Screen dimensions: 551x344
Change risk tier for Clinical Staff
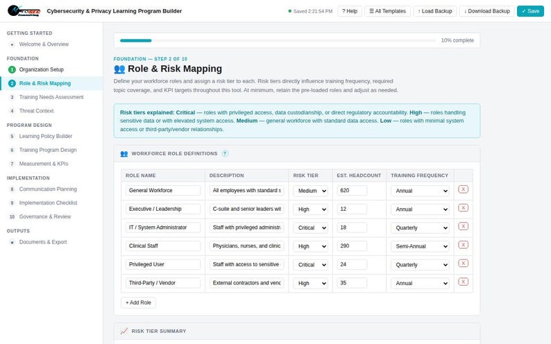click(x=310, y=246)
